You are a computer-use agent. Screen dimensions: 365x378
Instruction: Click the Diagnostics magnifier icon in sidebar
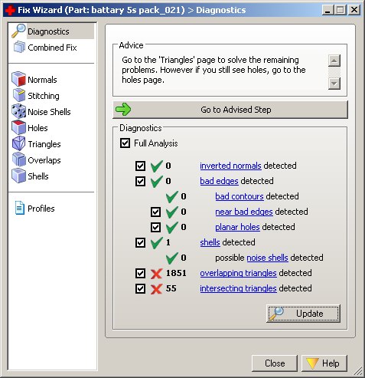[x=18, y=31]
